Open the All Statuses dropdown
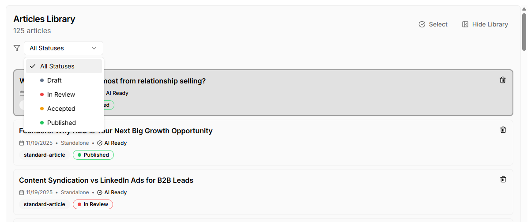 (63, 48)
